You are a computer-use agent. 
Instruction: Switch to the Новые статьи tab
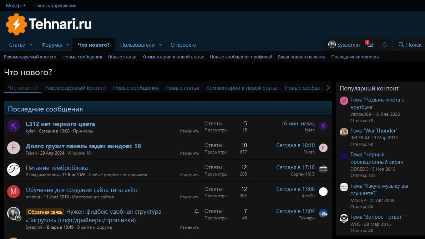tap(182, 88)
